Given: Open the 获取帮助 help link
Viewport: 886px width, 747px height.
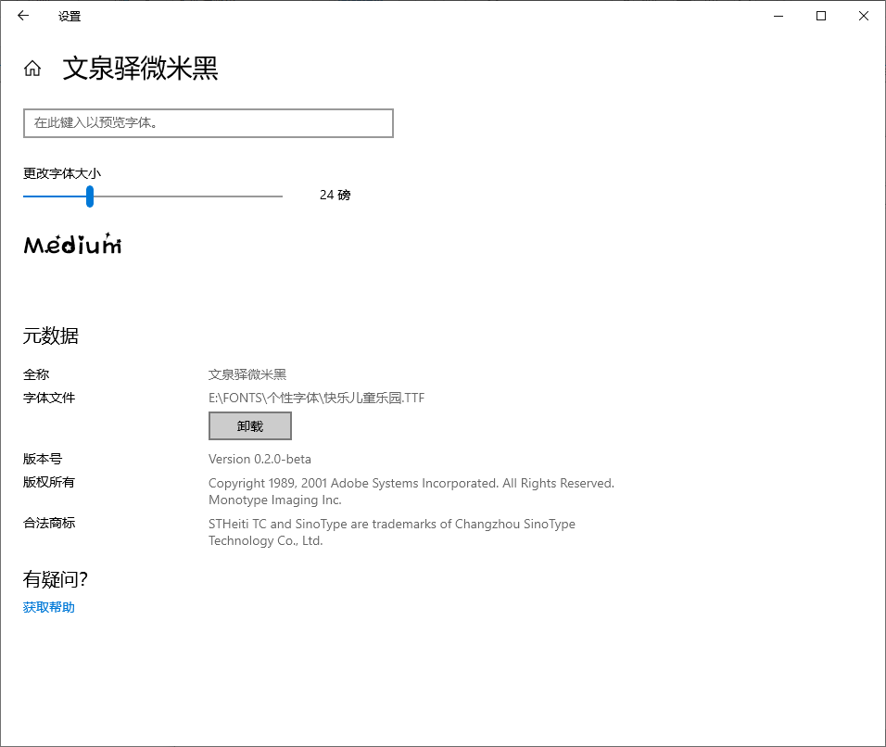Looking at the screenshot, I should pyautogui.click(x=48, y=607).
